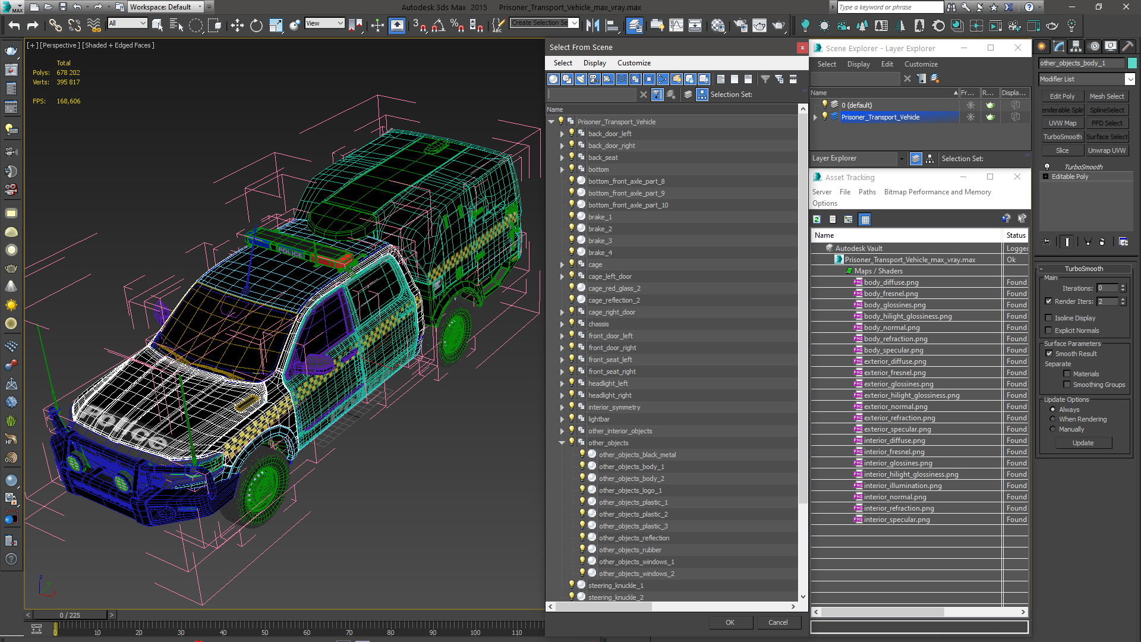Click the keyword search input field
This screenshot has width=1141, height=642.
coord(890,7)
